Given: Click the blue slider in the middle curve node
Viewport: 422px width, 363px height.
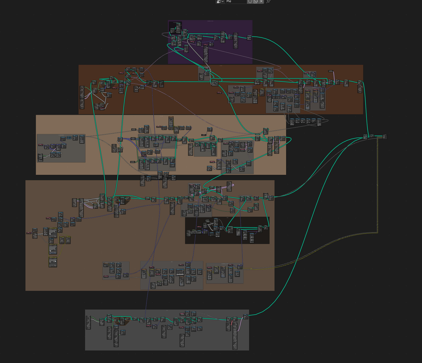Looking at the screenshot, I should (x=53, y=252).
